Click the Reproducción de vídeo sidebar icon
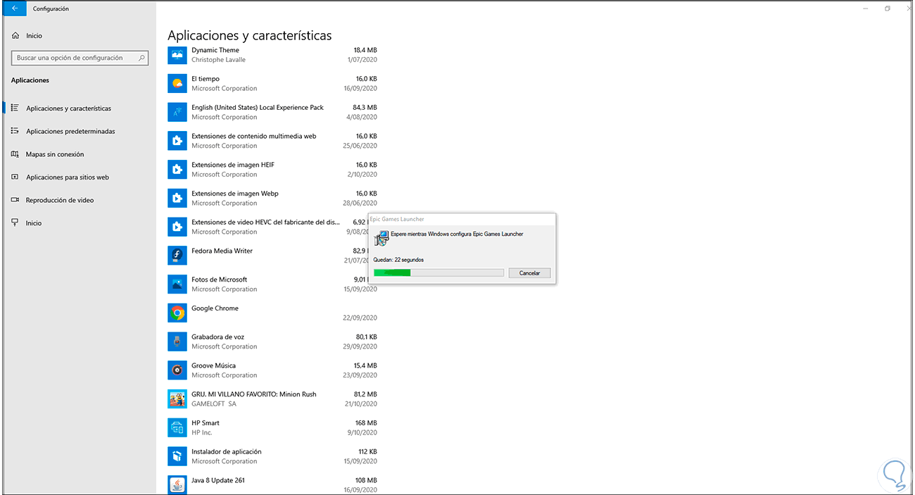 click(x=15, y=200)
